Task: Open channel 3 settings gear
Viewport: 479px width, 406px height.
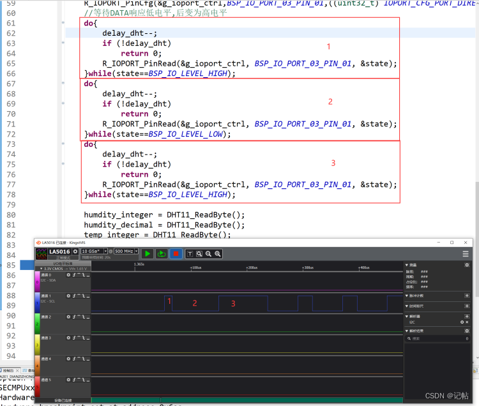Action: (68, 338)
